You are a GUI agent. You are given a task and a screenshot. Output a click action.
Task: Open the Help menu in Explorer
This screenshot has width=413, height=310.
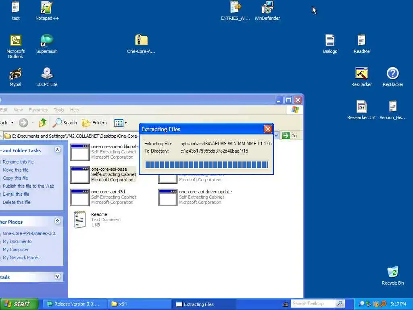(x=75, y=110)
